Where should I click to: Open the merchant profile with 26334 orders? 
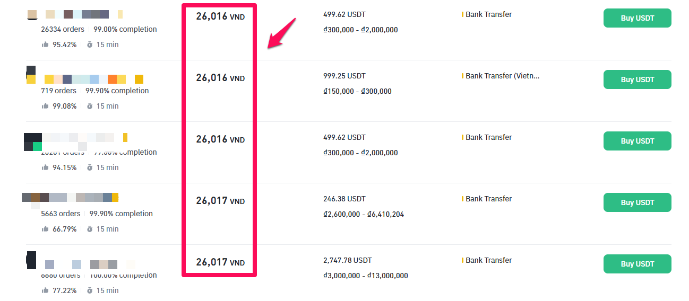74,14
